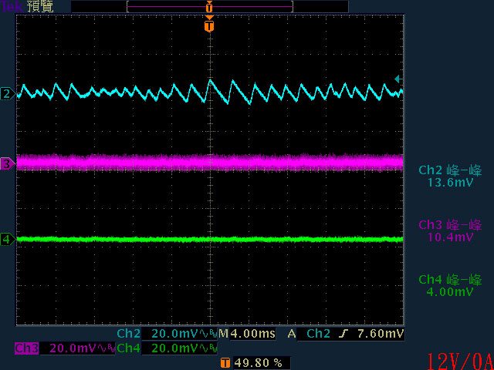Click the Ch2 ground reference marker
494x370 pixels.
[x=7, y=94]
